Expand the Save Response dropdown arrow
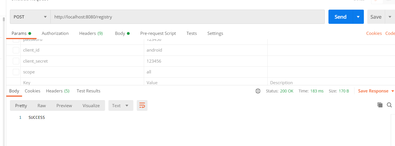The width and height of the screenshot is (395, 146). click(392, 91)
